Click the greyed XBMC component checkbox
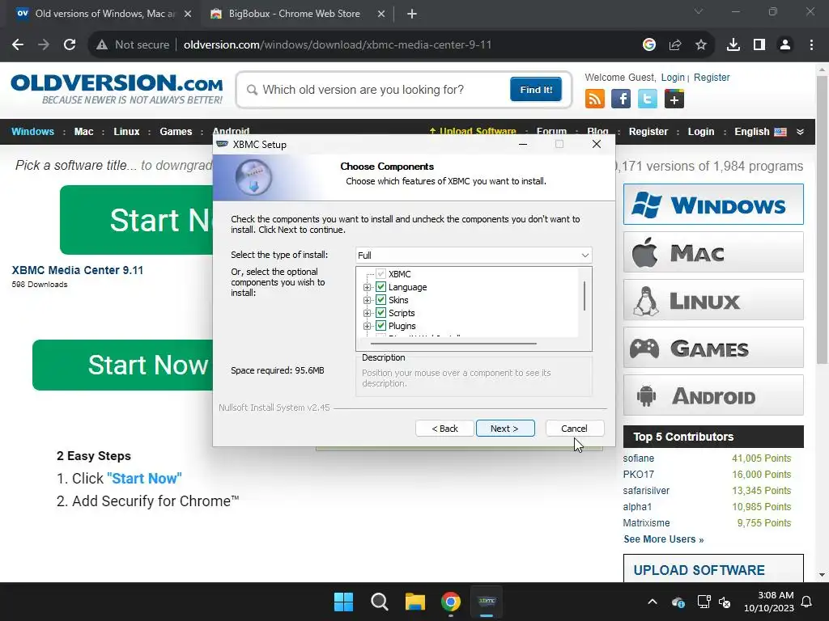Screen dimensions: 829x621 point(380,273)
